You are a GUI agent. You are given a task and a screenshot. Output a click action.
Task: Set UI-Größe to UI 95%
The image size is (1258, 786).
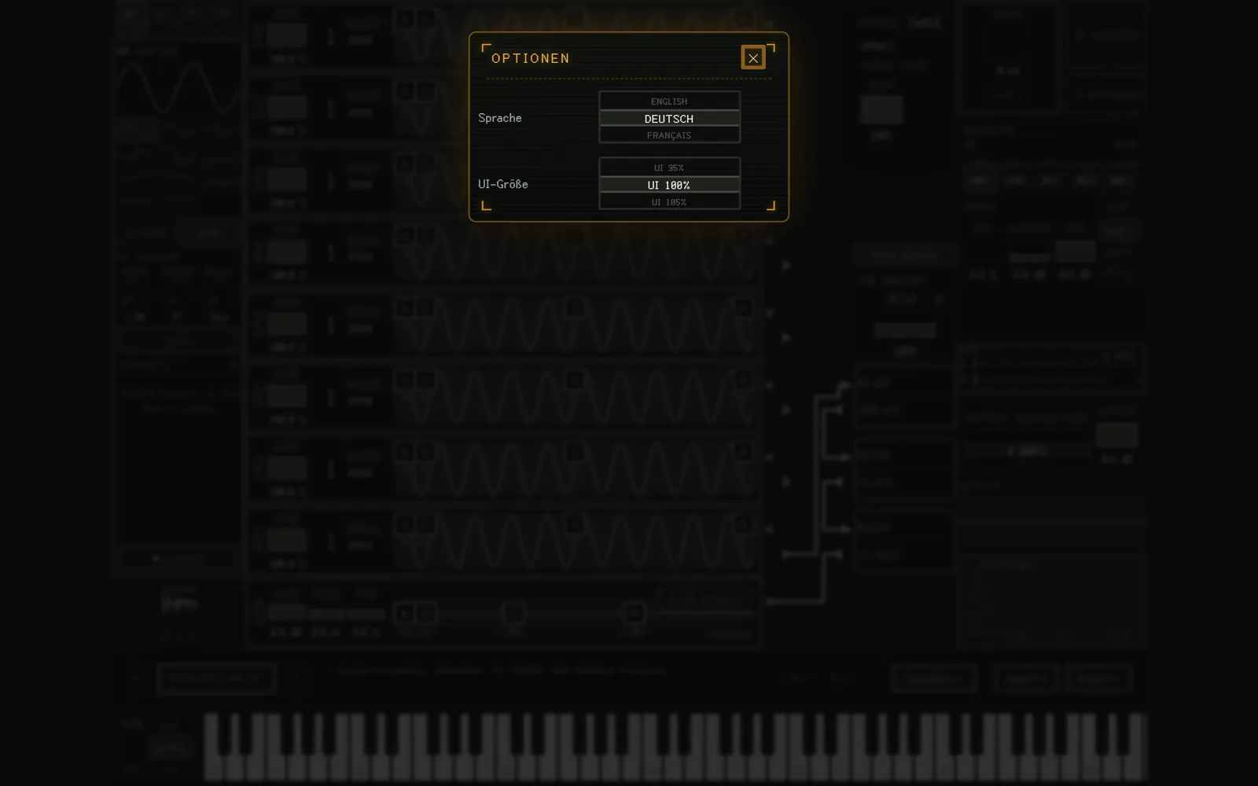[x=669, y=167]
